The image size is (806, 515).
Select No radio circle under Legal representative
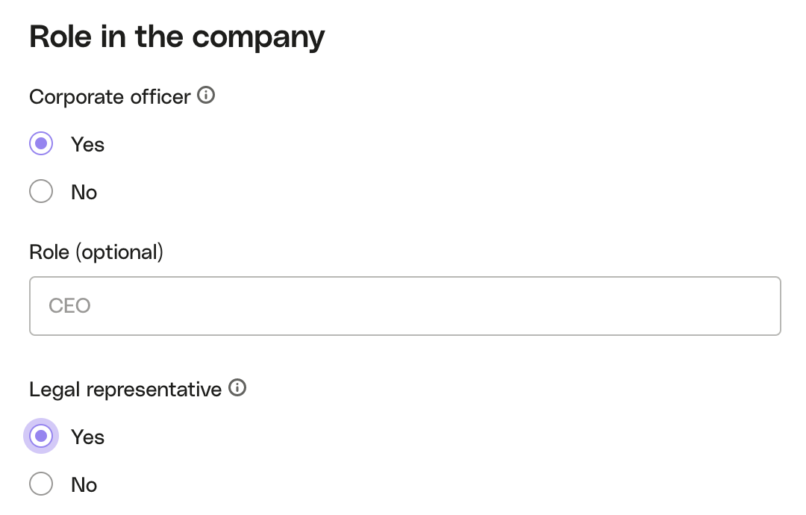41,484
